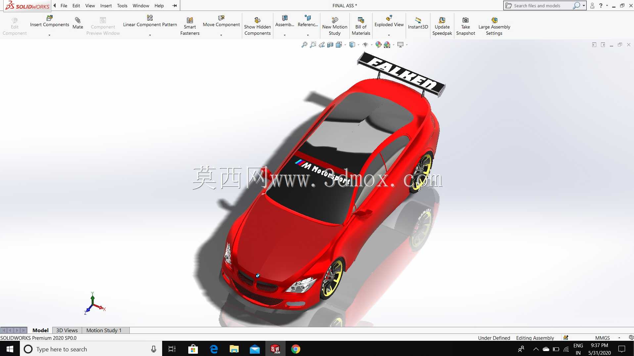This screenshot has width=634, height=356.
Task: Open unit system arrow beside MMGS
Action: pos(619,338)
